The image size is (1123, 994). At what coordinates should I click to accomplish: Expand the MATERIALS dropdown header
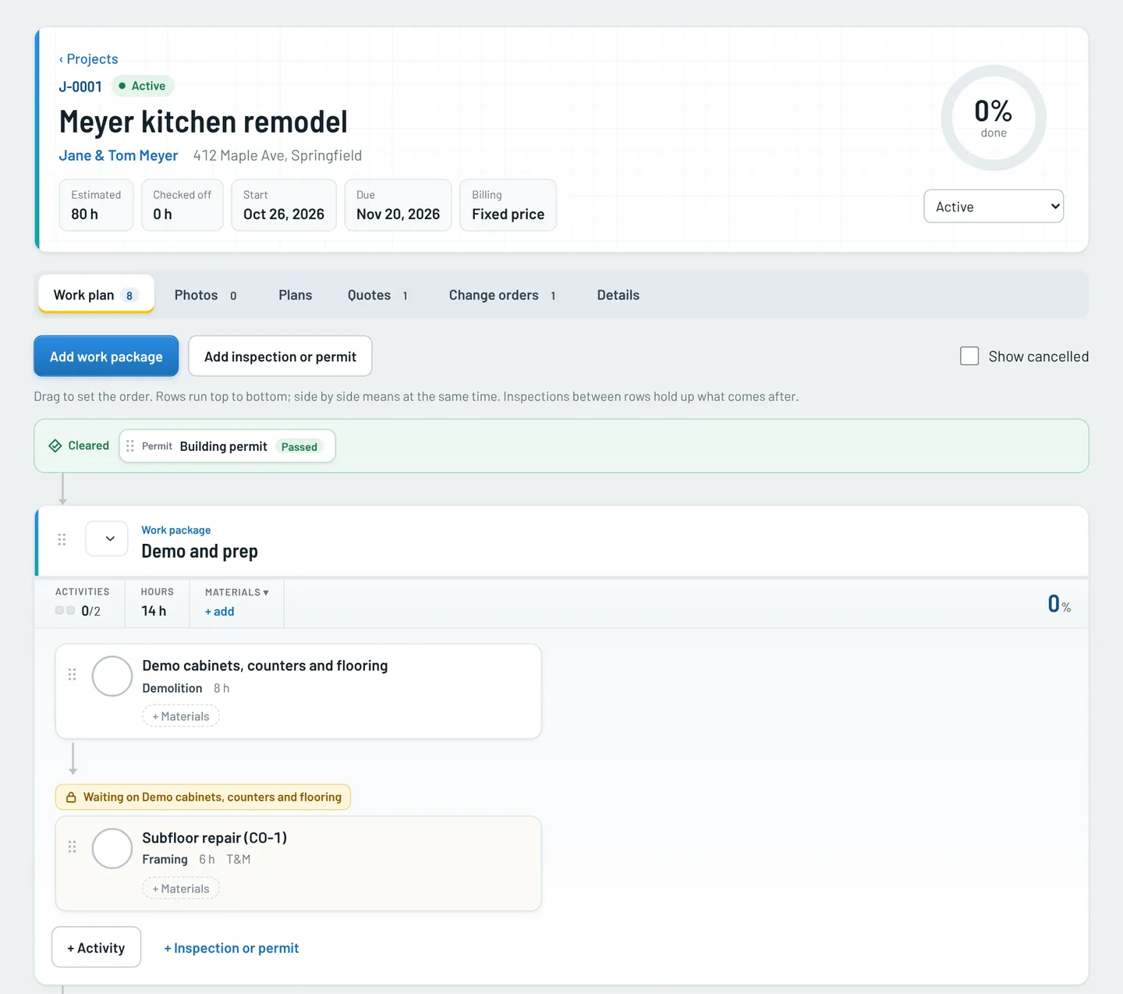(237, 592)
